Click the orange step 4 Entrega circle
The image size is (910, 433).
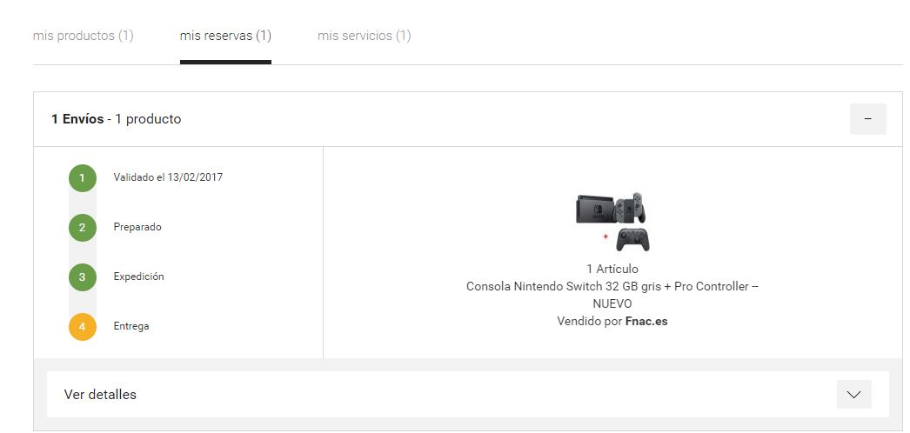[83, 326]
